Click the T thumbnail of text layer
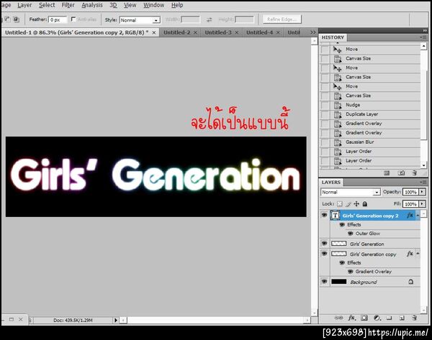This screenshot has height=340, width=432. tap(335, 216)
